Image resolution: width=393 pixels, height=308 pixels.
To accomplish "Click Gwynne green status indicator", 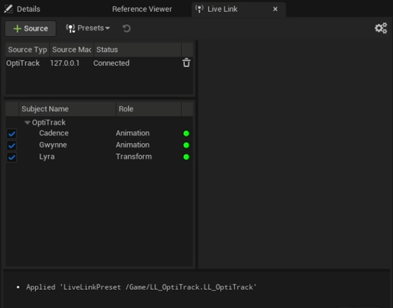I will click(186, 145).
